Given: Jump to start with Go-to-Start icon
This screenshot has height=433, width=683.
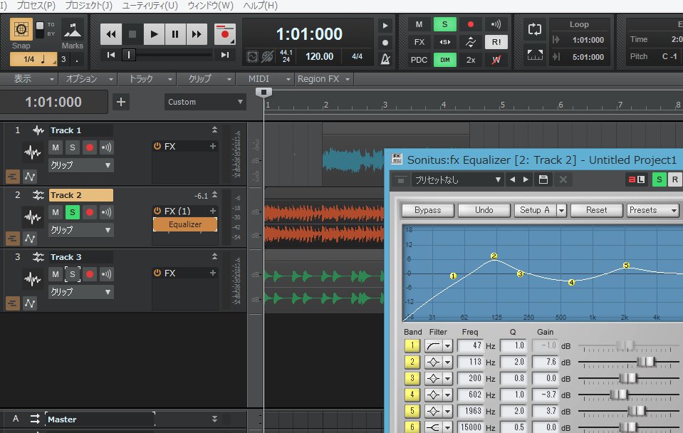Looking at the screenshot, I should [x=111, y=55].
